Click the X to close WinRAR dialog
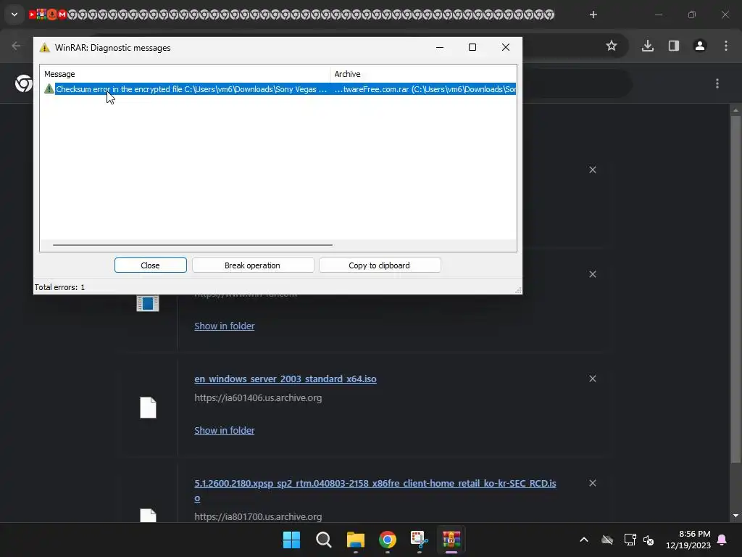 coord(505,47)
